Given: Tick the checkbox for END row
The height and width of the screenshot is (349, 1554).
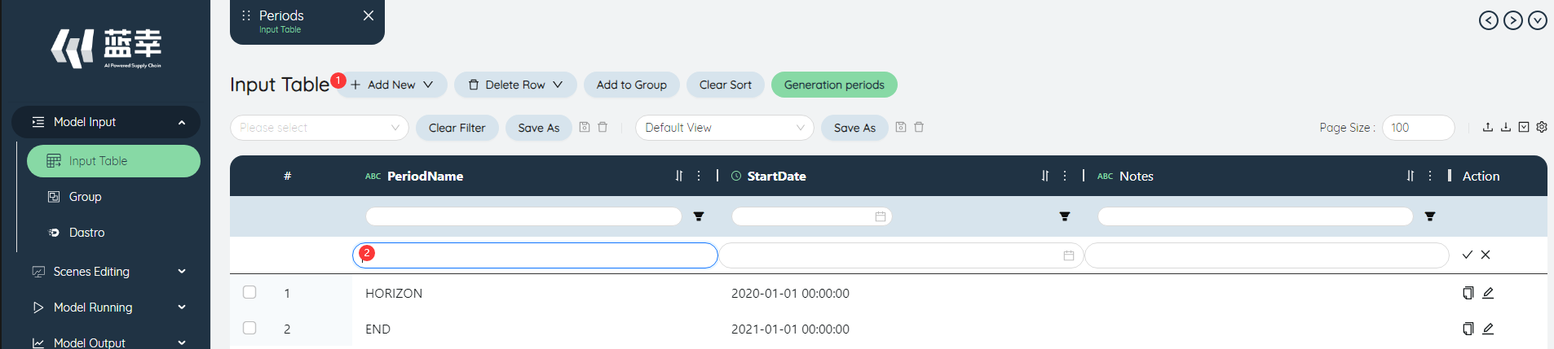Looking at the screenshot, I should pos(249,328).
